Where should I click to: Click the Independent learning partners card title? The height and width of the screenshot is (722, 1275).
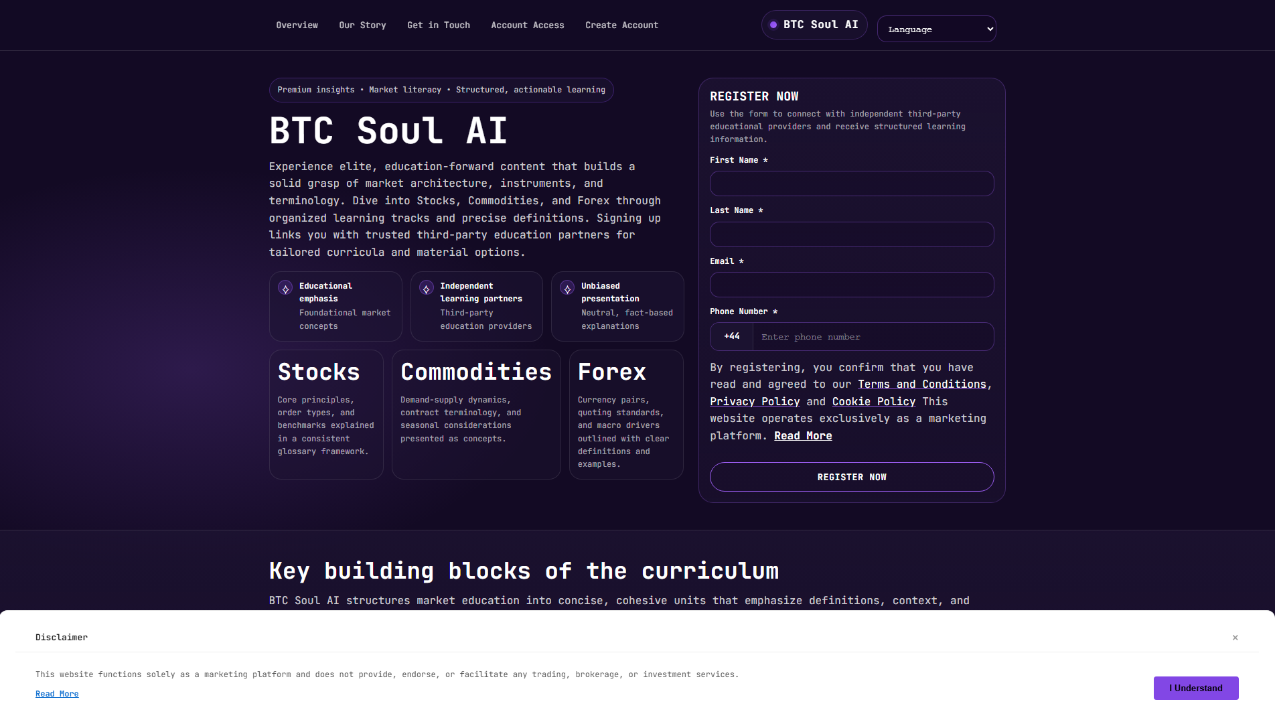[x=481, y=292]
